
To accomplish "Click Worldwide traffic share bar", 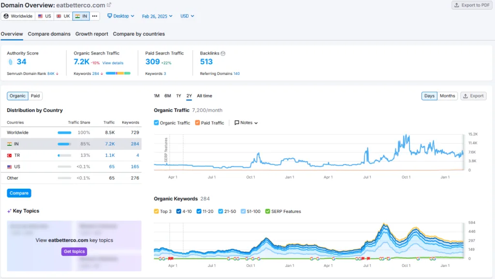I will point(64,133).
